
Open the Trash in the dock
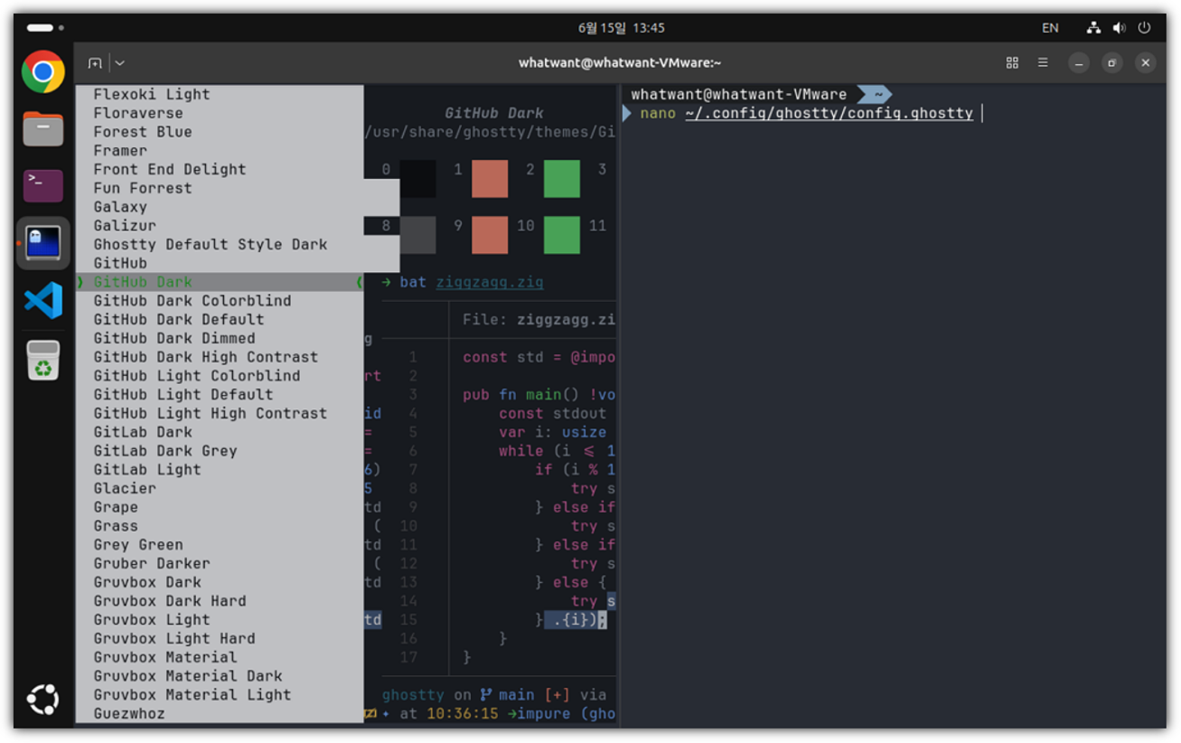click(42, 360)
